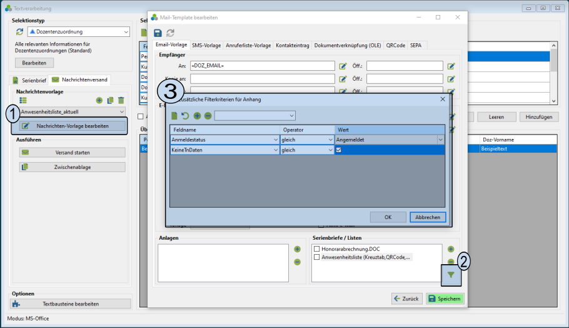Open operator dropdown in Anmeldestatus row
This screenshot has height=328, width=569.
coord(330,140)
